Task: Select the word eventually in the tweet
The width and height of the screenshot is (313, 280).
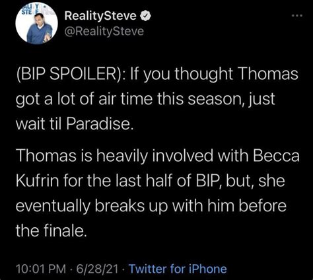Action: tap(53, 207)
